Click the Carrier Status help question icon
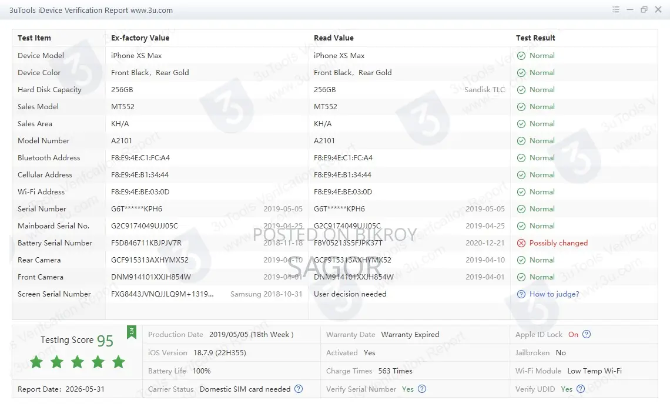670x404 pixels. click(299, 389)
